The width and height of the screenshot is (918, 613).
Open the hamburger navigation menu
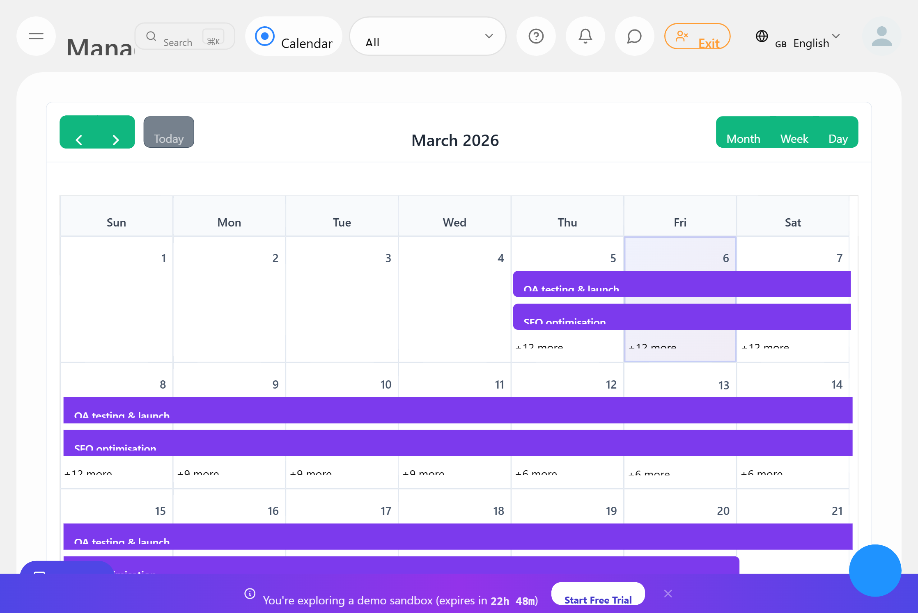(36, 37)
